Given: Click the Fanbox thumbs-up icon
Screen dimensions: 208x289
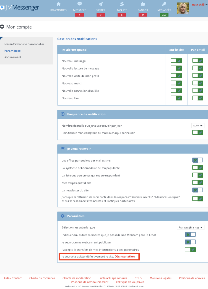Looking at the screenshot, I should pos(143,4).
